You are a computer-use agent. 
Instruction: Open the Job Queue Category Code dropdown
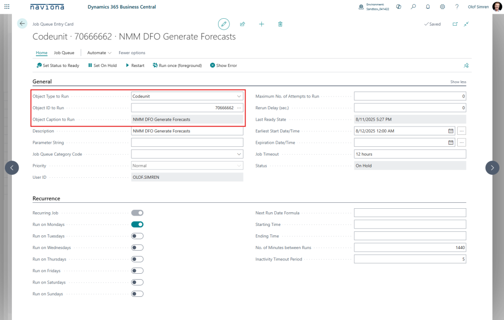[239, 154]
